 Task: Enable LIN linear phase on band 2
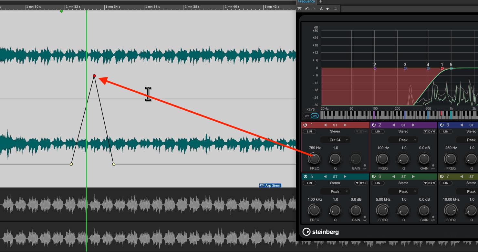click(x=378, y=131)
